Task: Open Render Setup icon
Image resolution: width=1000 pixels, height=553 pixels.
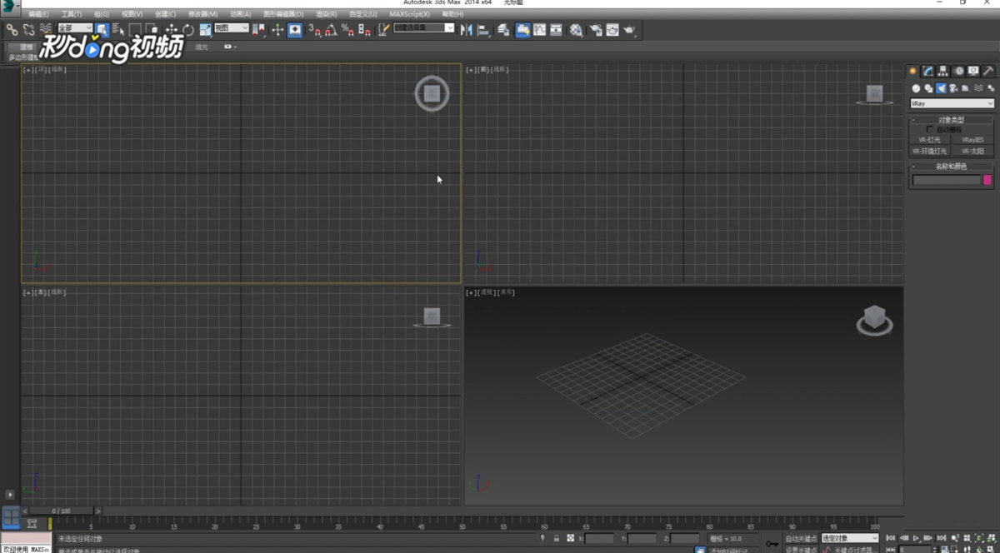Action: [x=595, y=30]
